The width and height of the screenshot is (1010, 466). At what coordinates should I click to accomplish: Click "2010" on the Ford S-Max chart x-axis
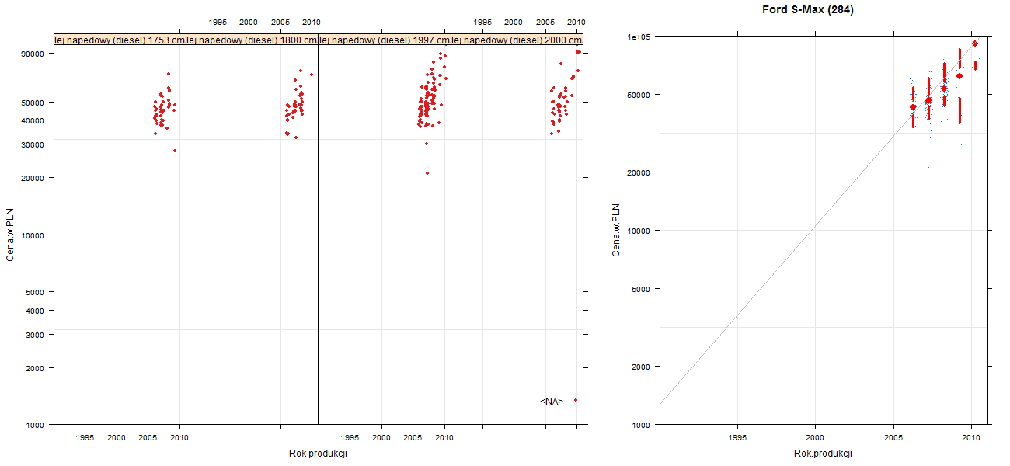pos(971,439)
